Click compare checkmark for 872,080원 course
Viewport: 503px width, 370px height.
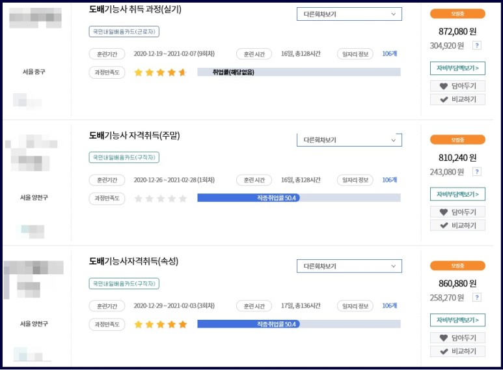(x=444, y=100)
